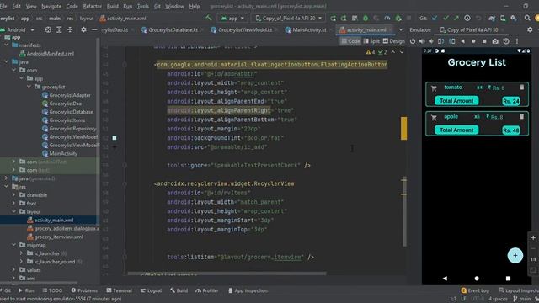Open the Profiler tool window
This screenshot has height=303, width=539.
tap(207, 290)
